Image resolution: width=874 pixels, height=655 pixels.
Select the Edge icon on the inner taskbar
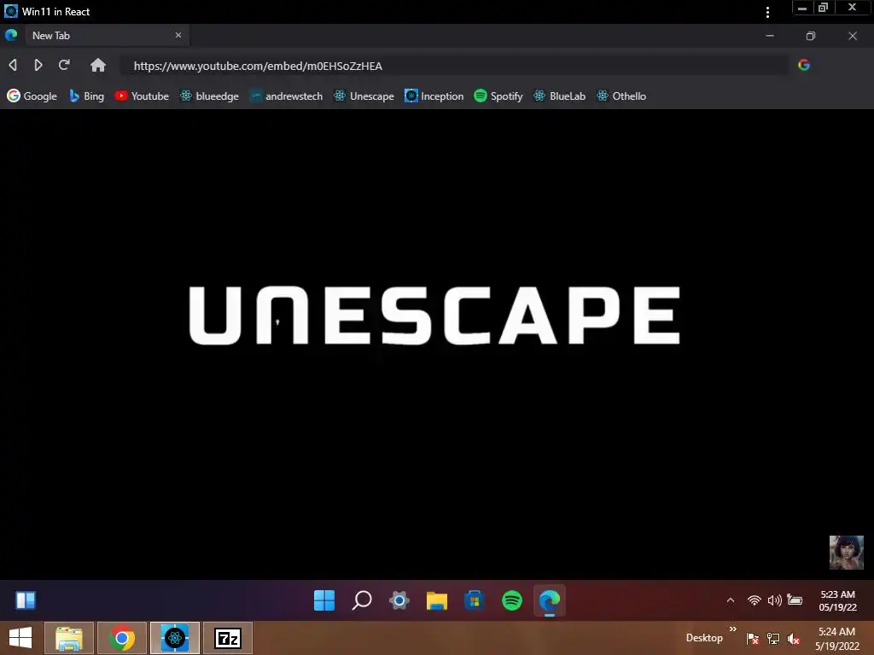tap(550, 600)
